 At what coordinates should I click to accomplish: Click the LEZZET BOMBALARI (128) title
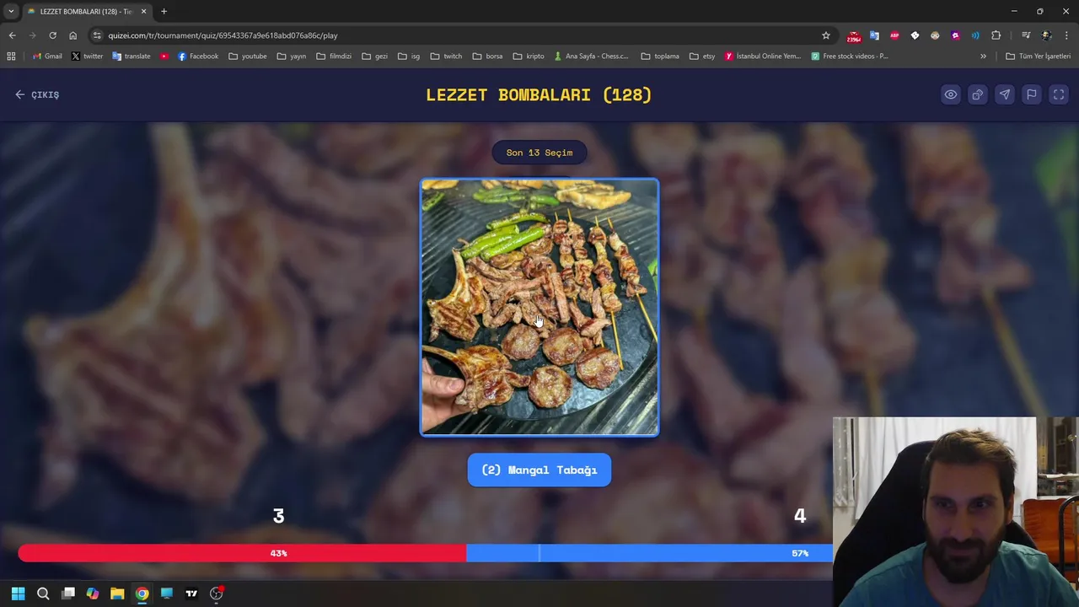pyautogui.click(x=539, y=94)
